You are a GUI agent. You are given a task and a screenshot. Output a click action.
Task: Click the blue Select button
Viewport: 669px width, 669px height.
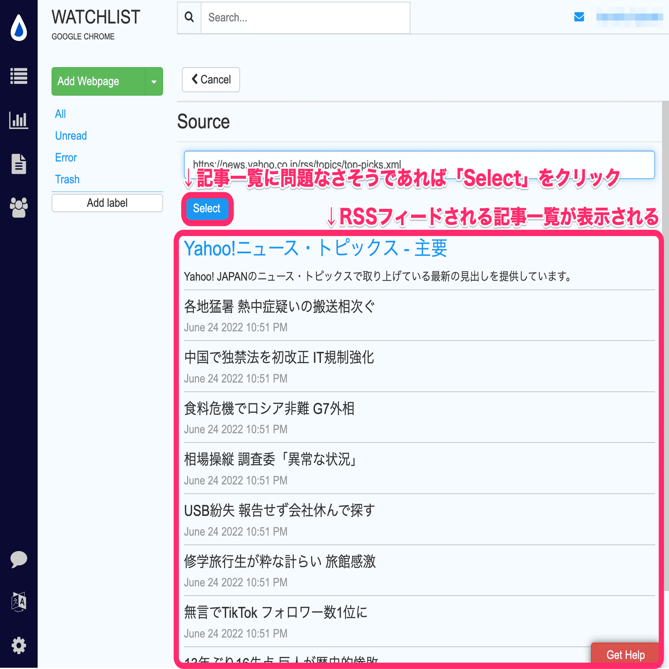coord(207,208)
